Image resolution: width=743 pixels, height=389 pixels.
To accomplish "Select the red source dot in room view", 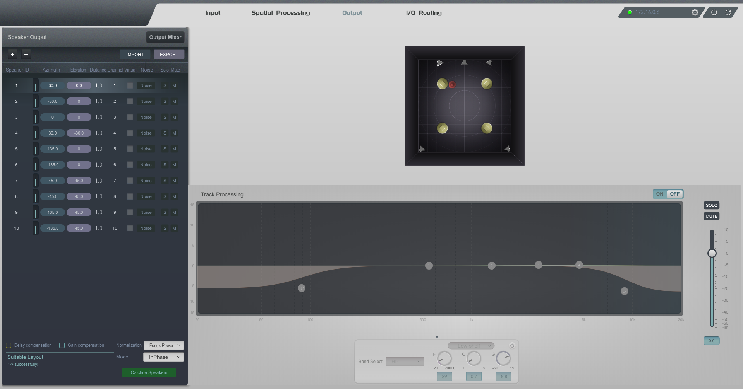I will pos(452,85).
